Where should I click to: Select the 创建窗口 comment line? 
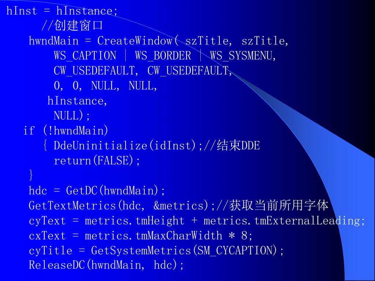pos(72,25)
